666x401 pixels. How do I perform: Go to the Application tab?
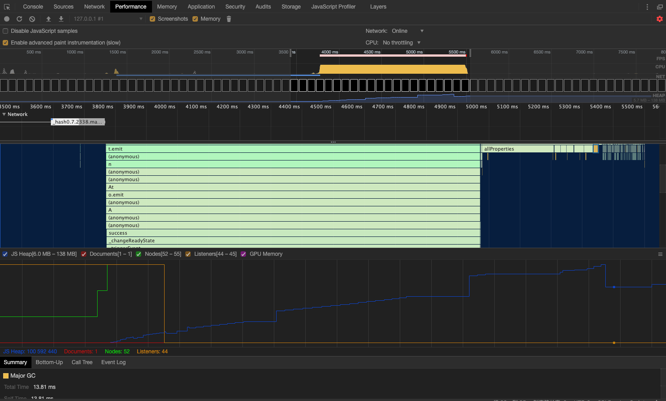click(201, 7)
